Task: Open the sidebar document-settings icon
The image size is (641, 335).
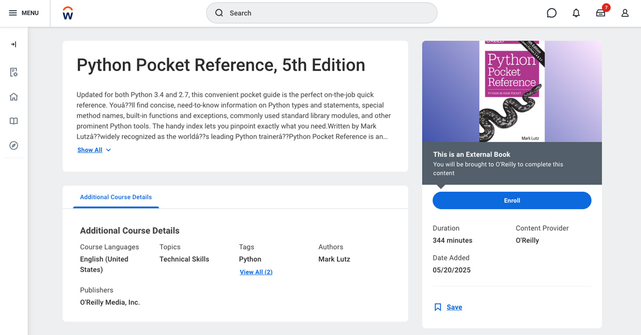Action: pos(14,72)
